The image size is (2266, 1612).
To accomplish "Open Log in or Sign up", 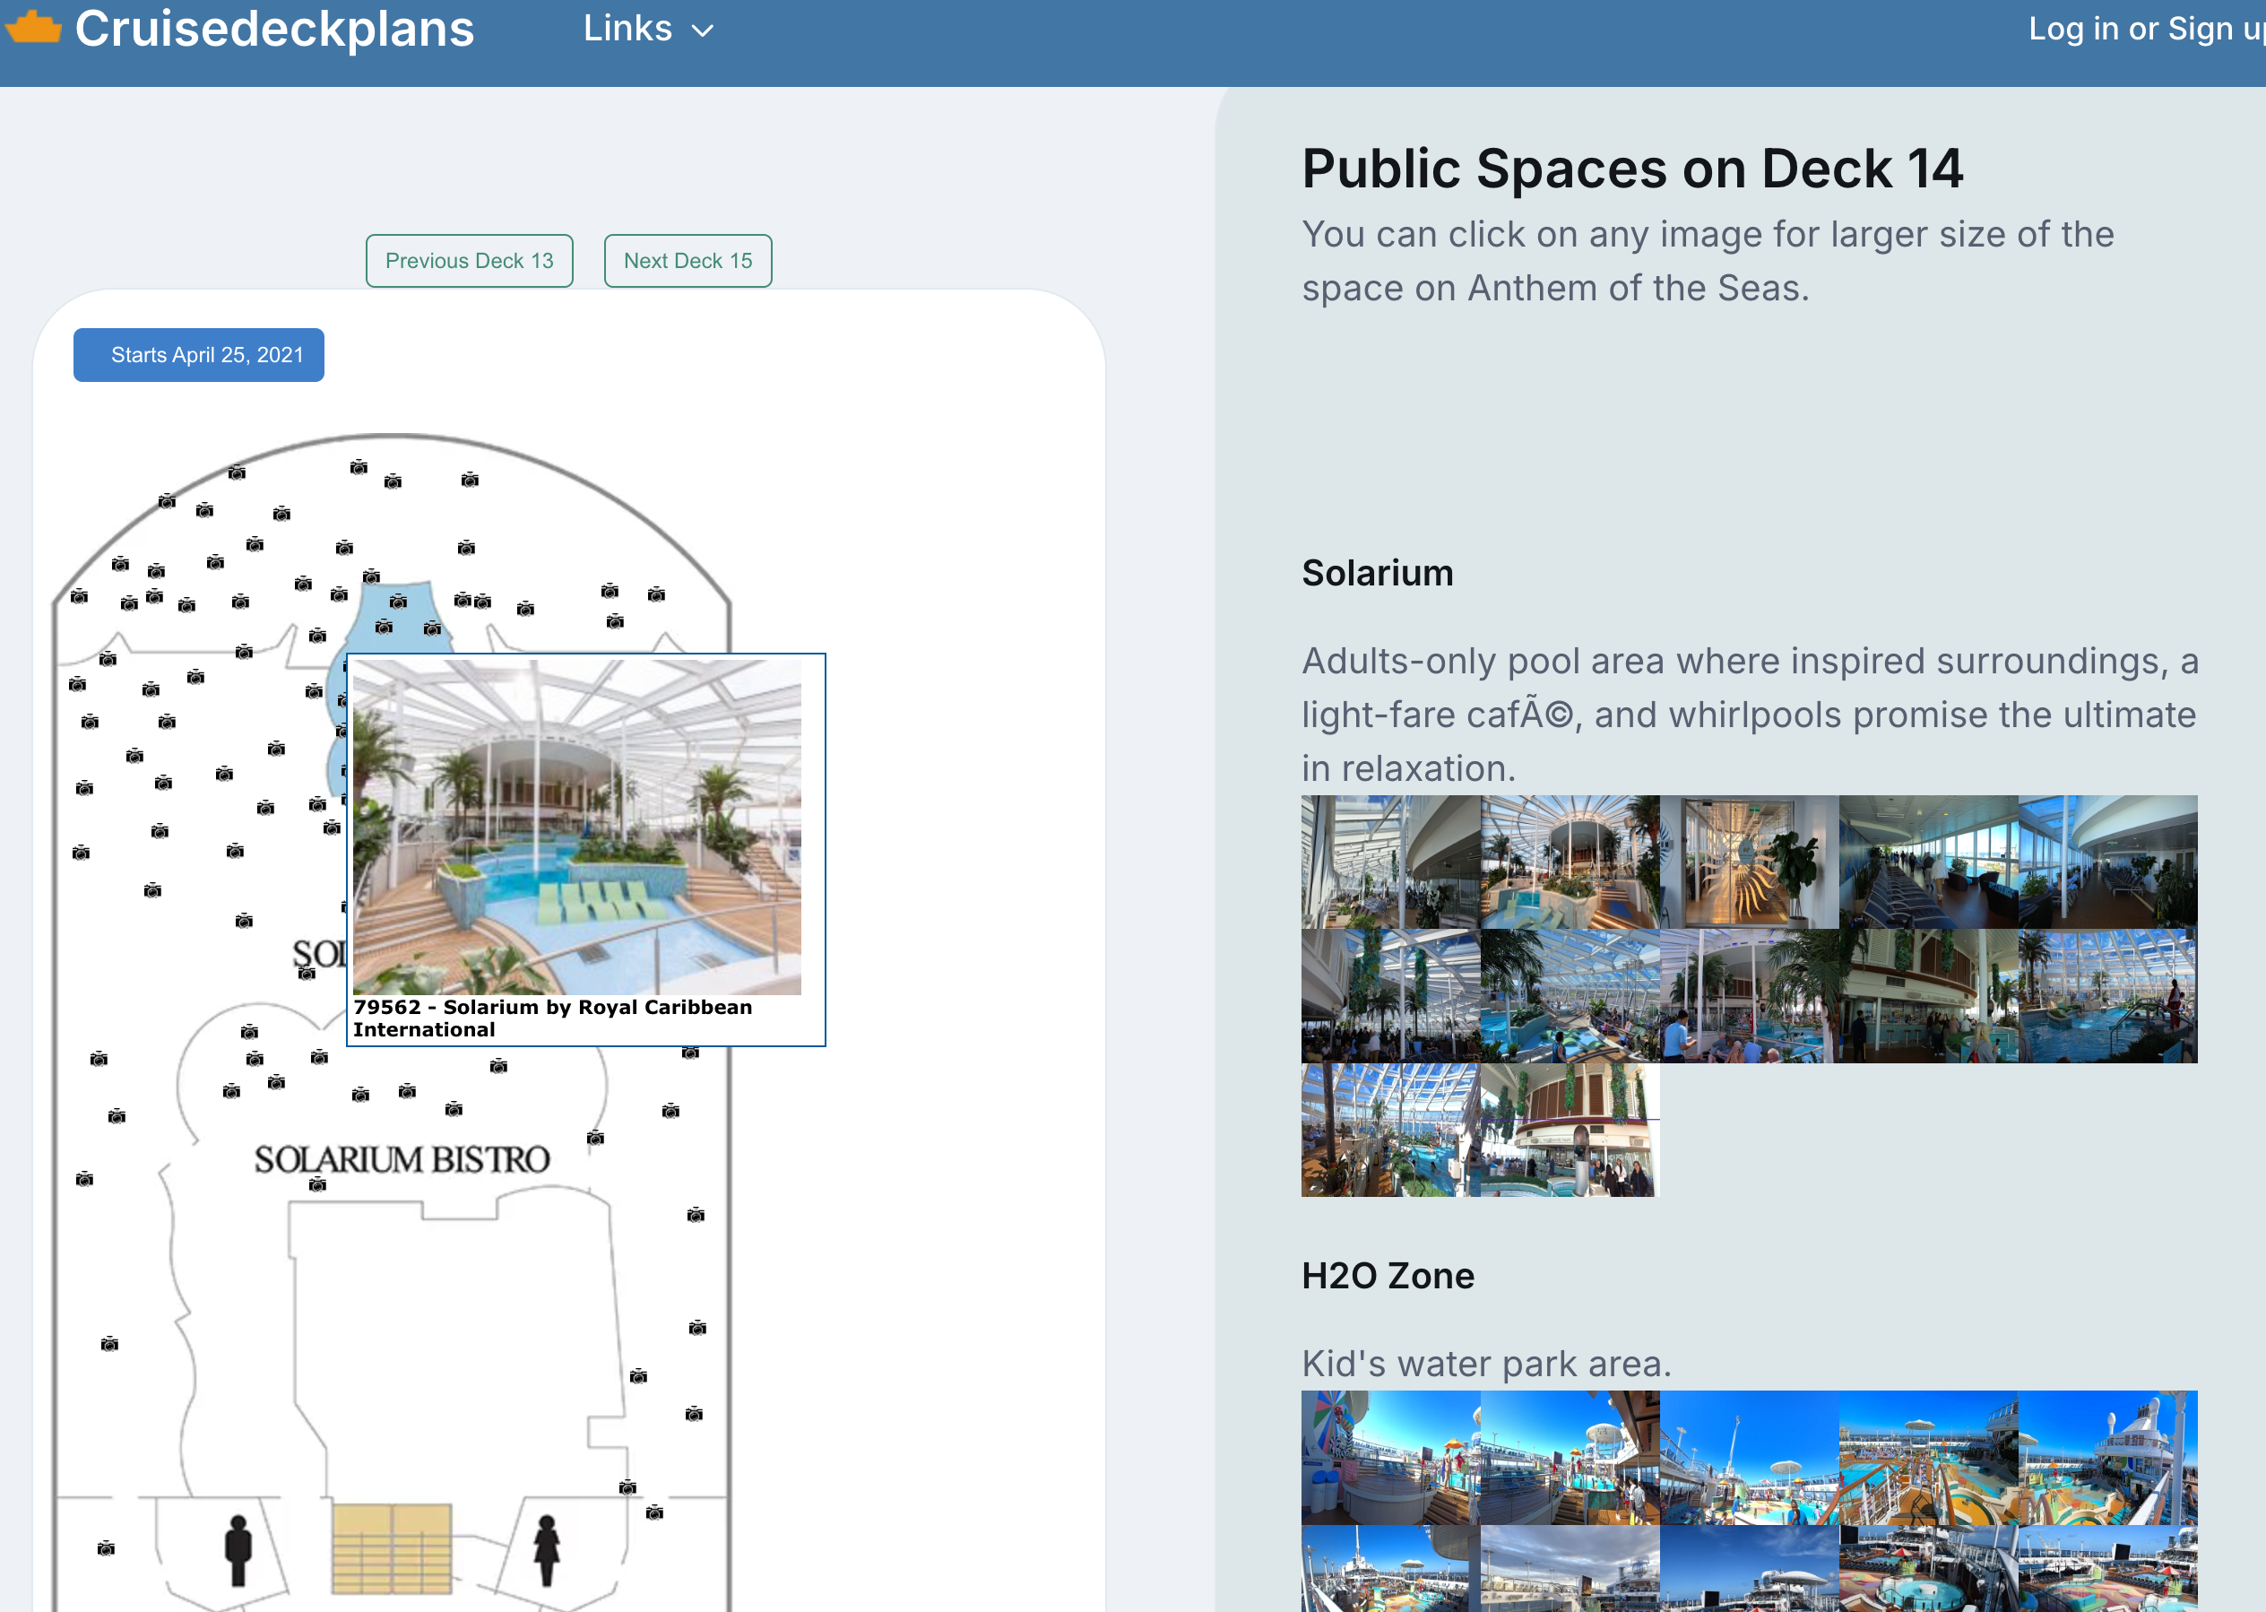I will tap(2145, 29).
